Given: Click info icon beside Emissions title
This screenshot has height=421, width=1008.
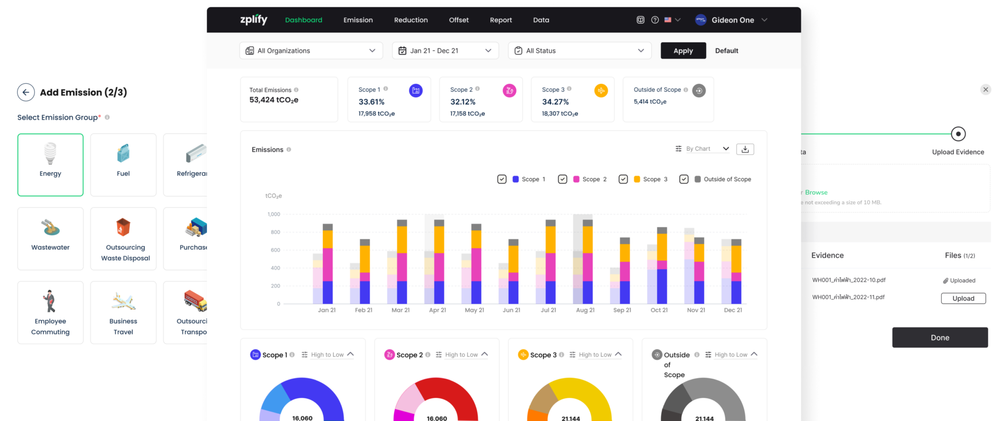Looking at the screenshot, I should coord(289,150).
